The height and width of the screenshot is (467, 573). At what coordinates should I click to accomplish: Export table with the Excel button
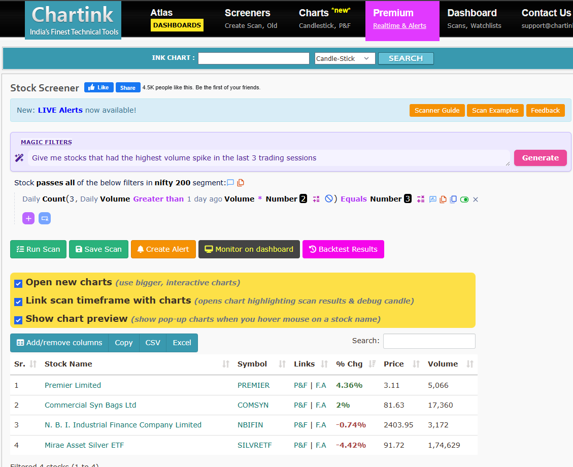[x=182, y=343]
